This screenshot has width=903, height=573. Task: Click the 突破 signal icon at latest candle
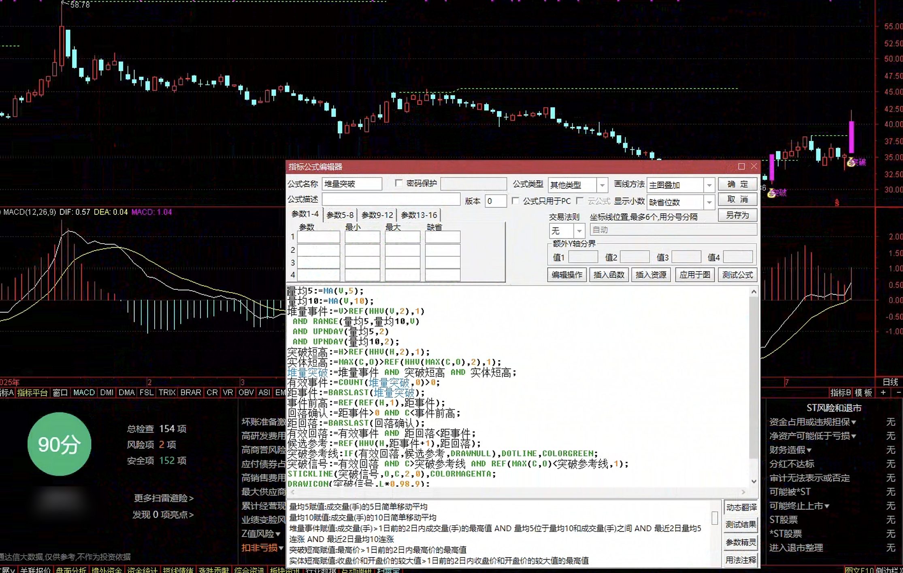pyautogui.click(x=851, y=162)
